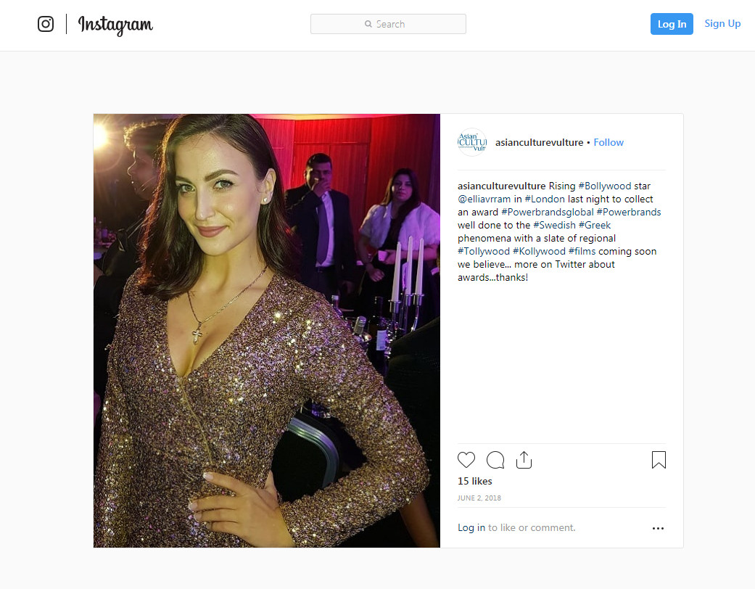Save post with the bookmark icon
The image size is (755, 589).
coord(659,460)
